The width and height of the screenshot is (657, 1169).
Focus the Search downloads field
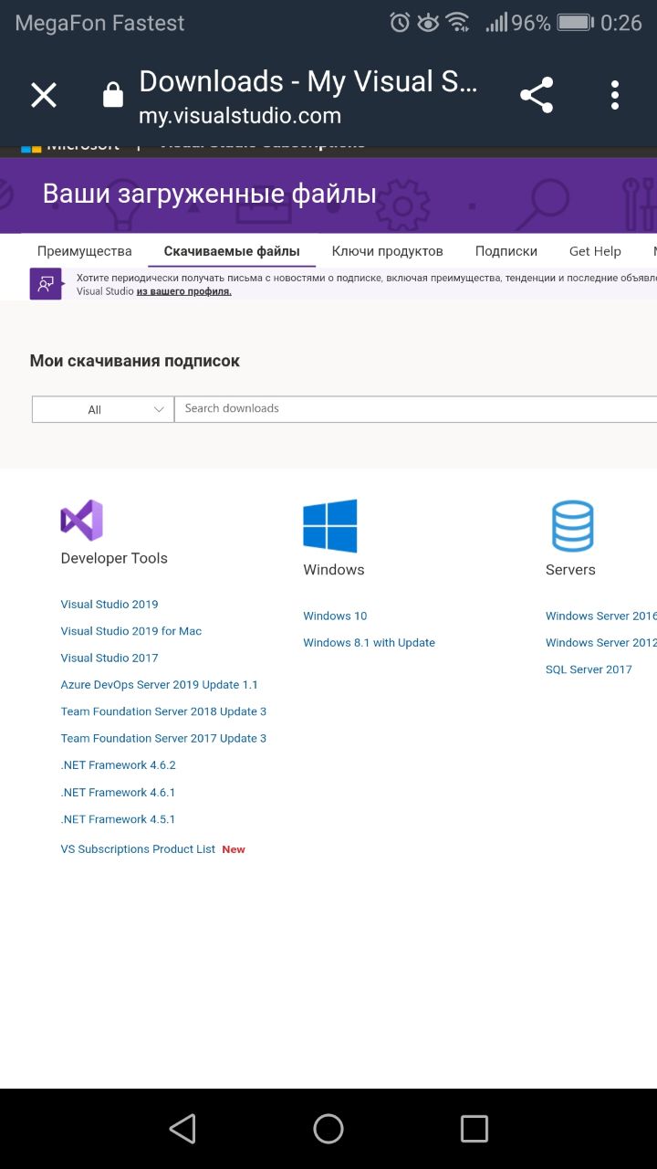416,409
